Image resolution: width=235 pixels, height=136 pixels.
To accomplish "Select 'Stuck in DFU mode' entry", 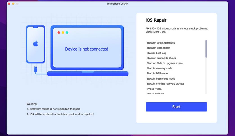I will point(157,73).
